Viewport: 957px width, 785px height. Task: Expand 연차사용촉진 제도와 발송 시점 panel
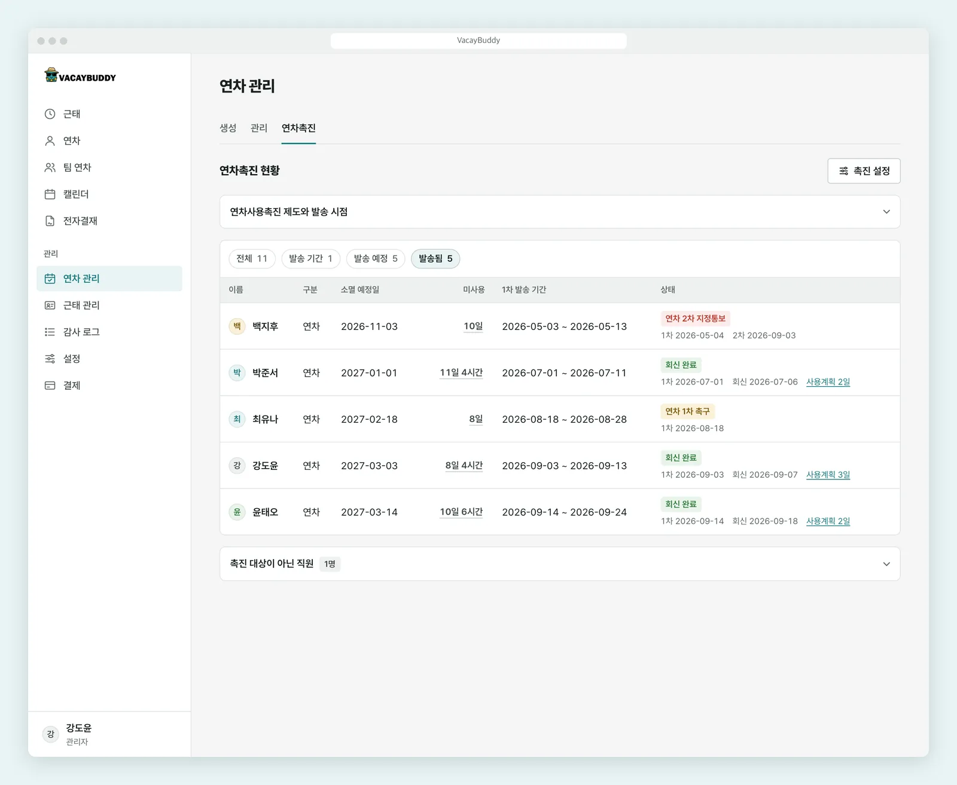[x=560, y=212]
